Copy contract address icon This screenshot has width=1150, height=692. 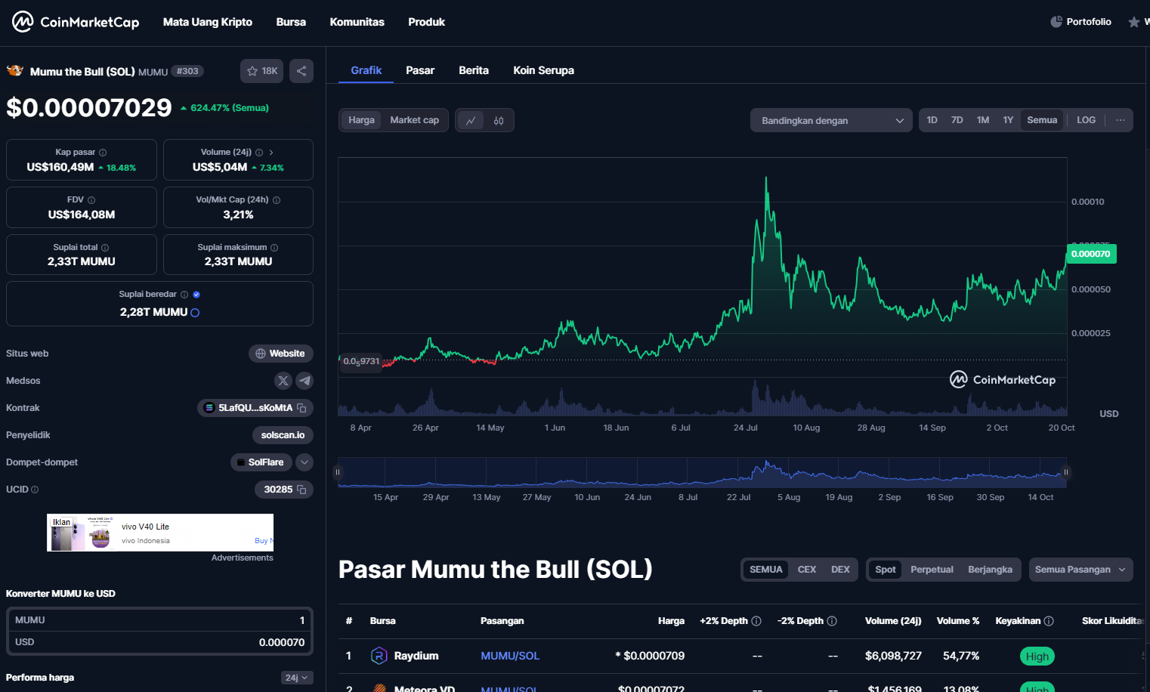tap(301, 408)
